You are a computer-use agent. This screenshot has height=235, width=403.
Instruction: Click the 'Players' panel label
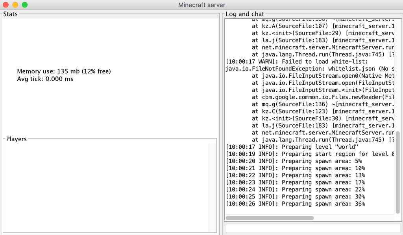(x=17, y=139)
